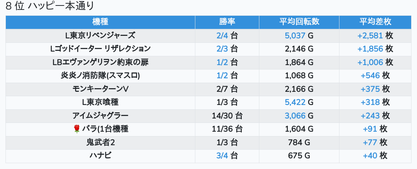This screenshot has width=417, height=169.
Task: Open the 2/4 win-rate link for L東京リベンジャーズ
Action: [x=222, y=35]
